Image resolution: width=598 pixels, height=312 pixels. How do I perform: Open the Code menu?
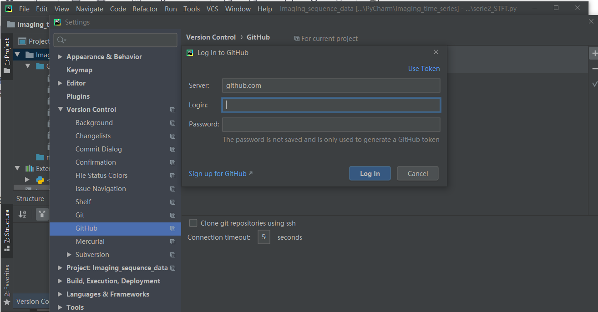[118, 9]
